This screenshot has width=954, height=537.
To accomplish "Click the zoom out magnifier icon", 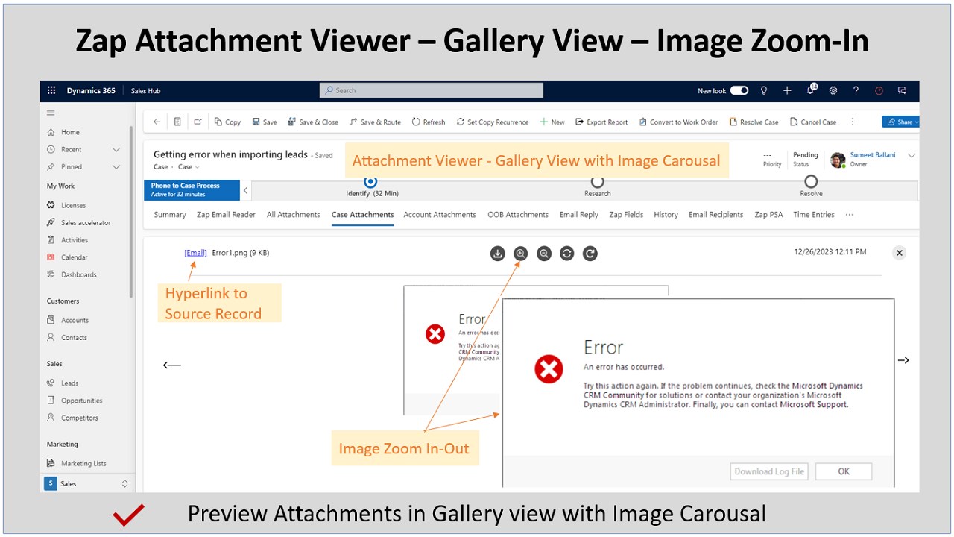I will [x=544, y=254].
